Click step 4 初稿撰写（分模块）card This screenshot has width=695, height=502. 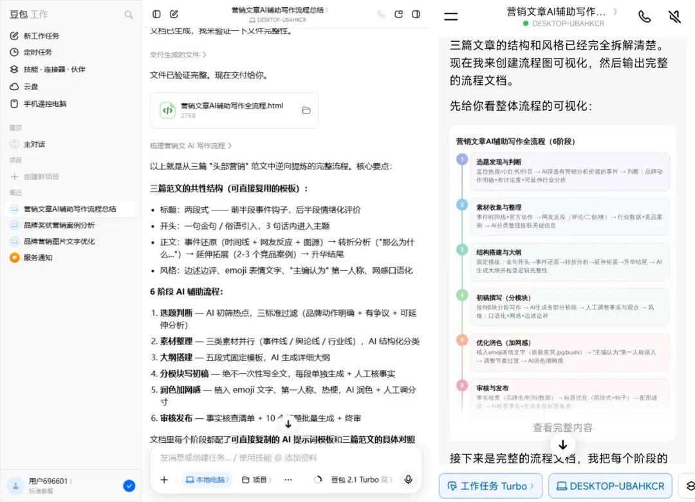tap(570, 307)
